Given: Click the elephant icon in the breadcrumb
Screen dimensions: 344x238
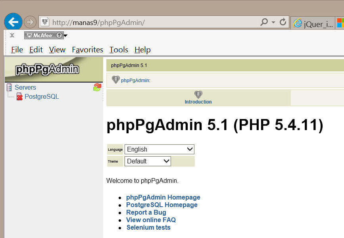Looking at the screenshot, I should (115, 80).
